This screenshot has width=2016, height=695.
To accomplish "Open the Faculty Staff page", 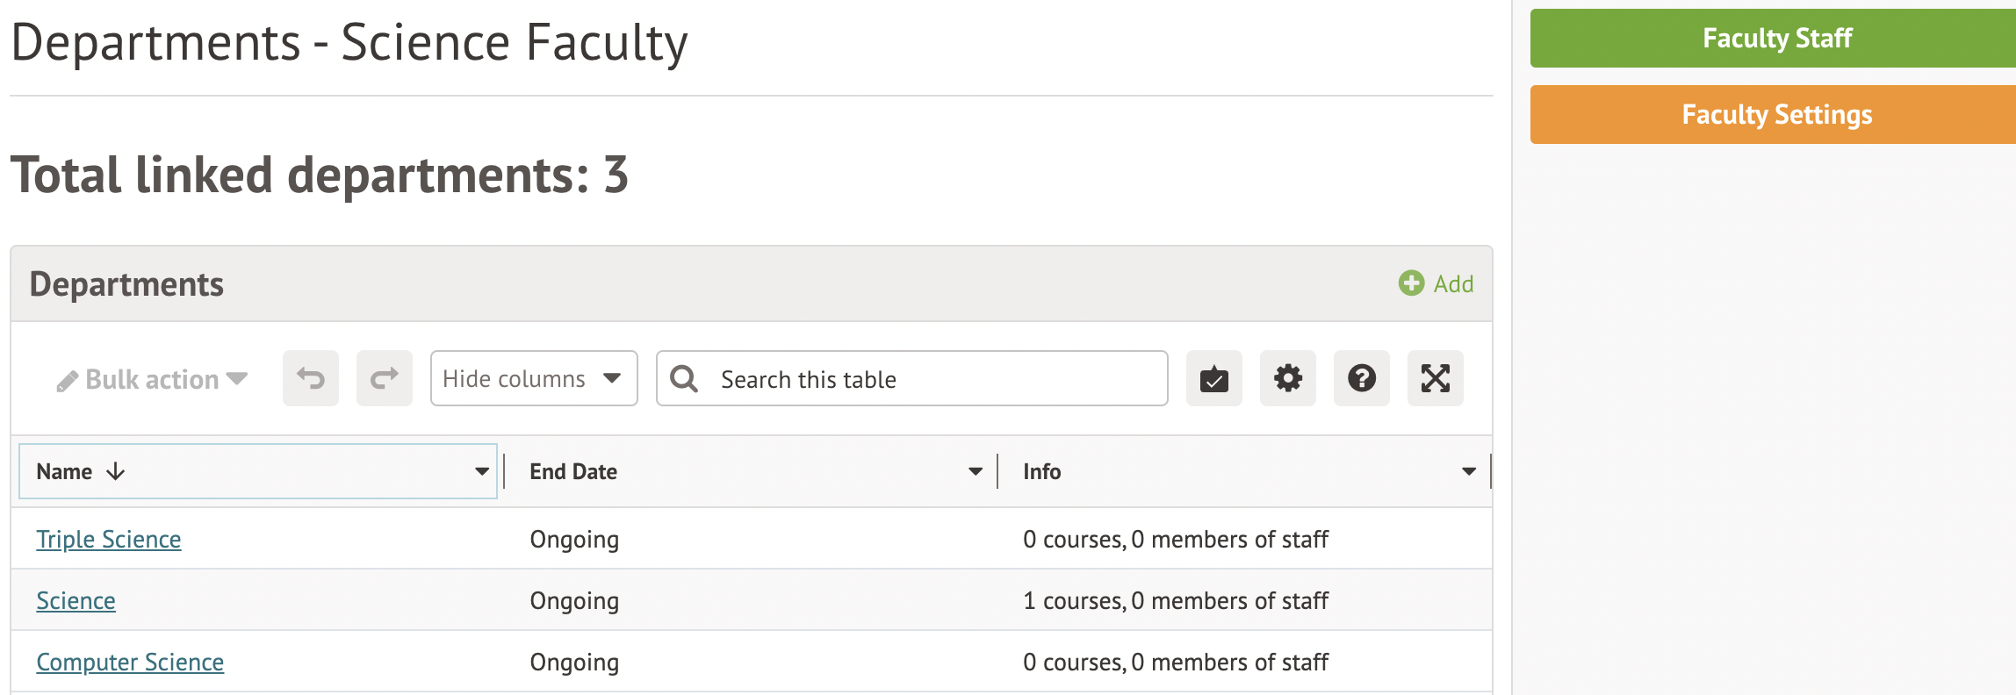I will point(1775,39).
